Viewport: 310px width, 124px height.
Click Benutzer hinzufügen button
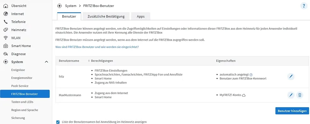tap(292, 111)
